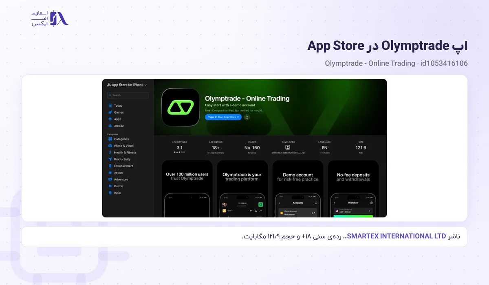
Task: Click the EN language value
Action: (324, 148)
